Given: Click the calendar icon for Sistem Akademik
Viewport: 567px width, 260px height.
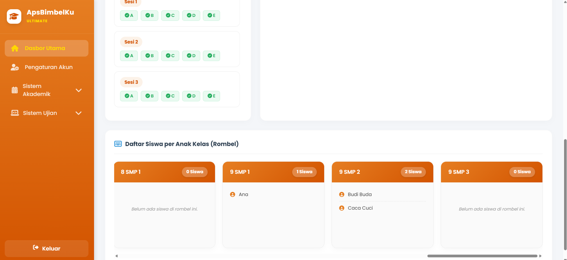Looking at the screenshot, I should (x=15, y=90).
